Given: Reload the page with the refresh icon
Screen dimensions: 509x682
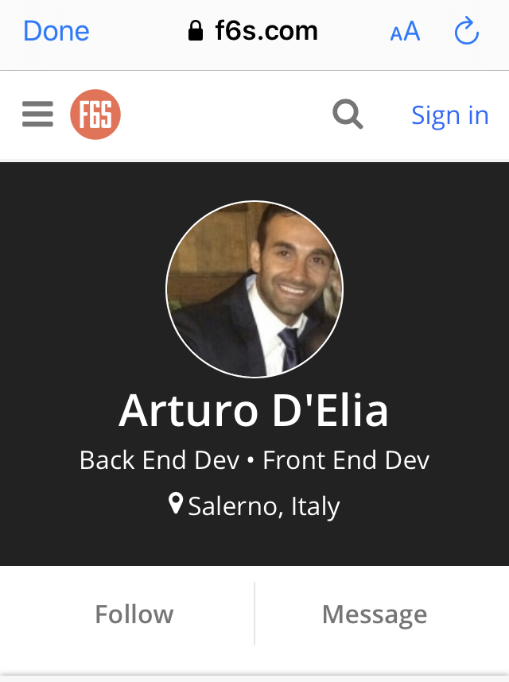Looking at the screenshot, I should (467, 30).
